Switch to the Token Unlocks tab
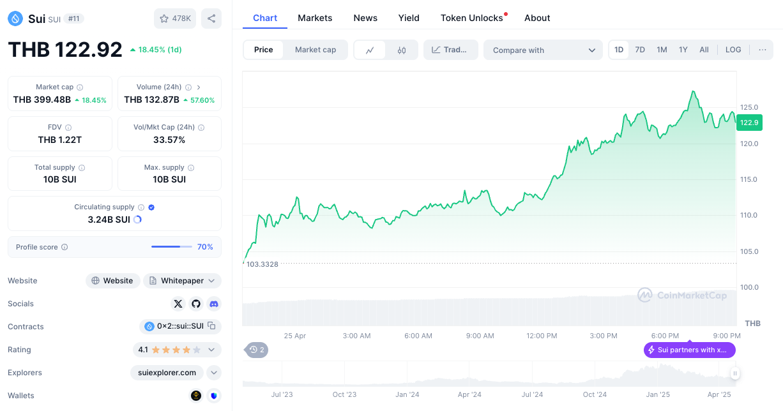Image resolution: width=783 pixels, height=411 pixels. 472,18
